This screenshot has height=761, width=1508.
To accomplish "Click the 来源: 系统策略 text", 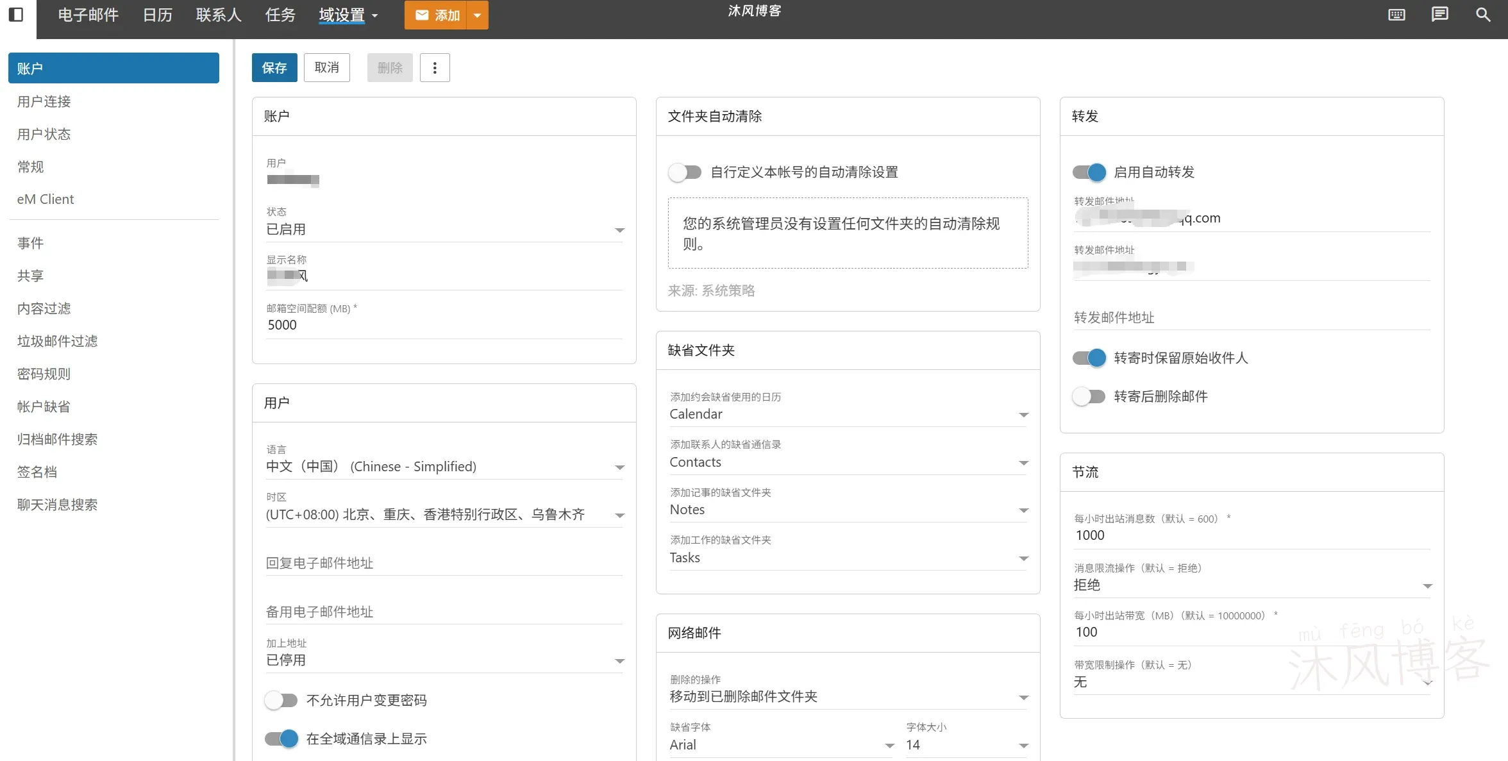I will tap(711, 291).
